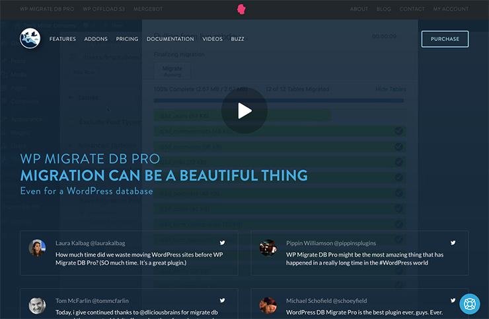Open the Mergebot link

[148, 9]
